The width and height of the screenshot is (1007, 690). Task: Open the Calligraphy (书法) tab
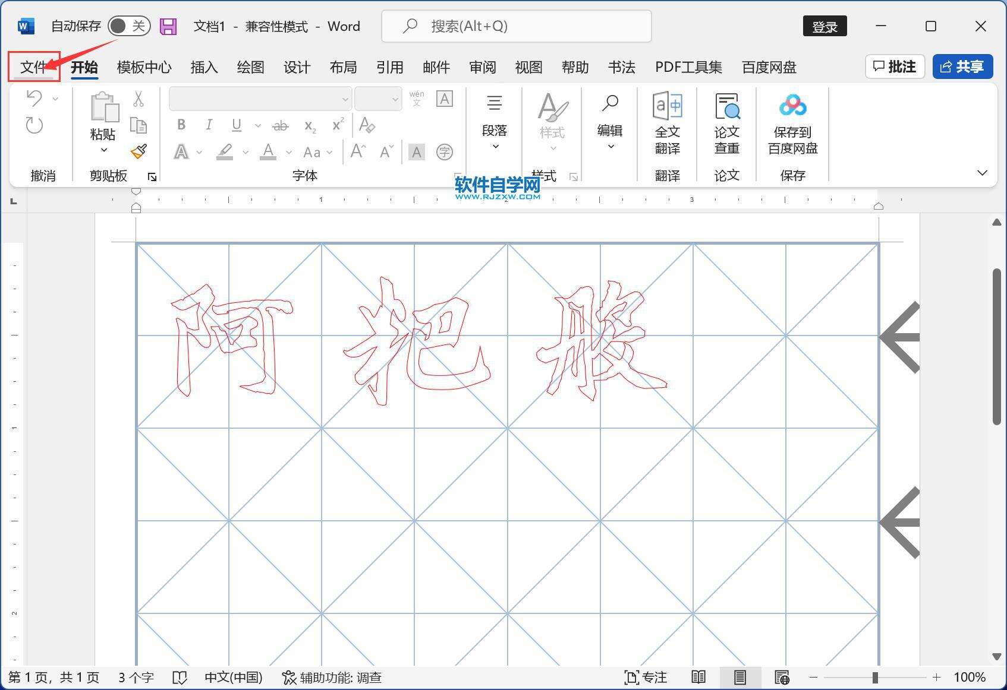tap(621, 67)
